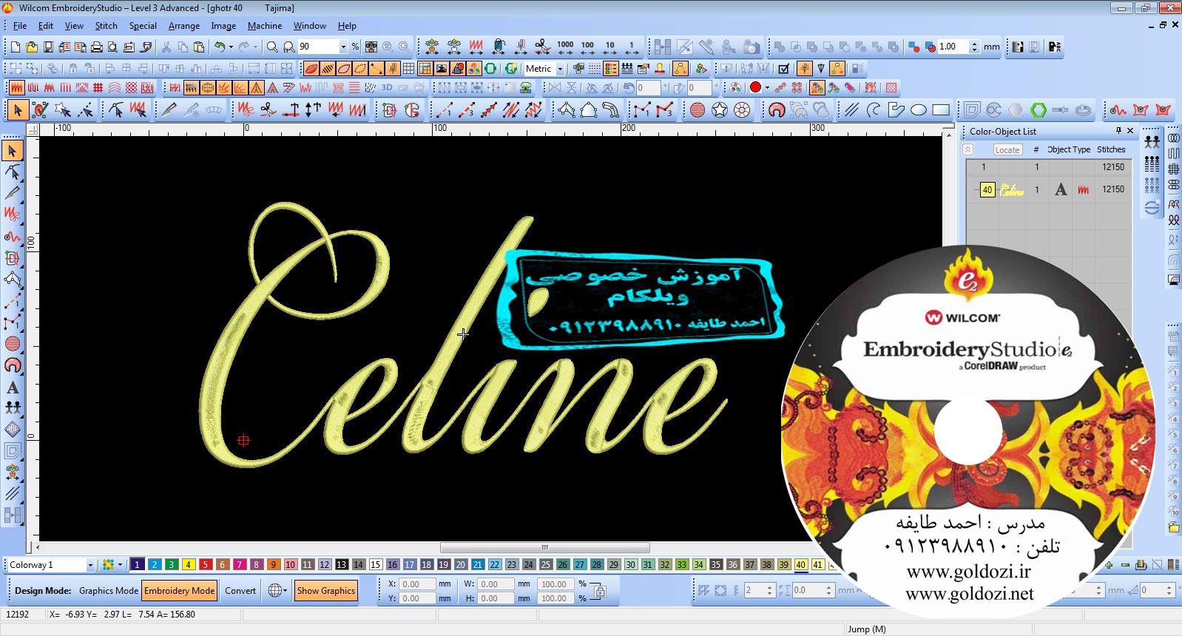
Task: Toggle Show Vectors display
Action: coord(457,69)
